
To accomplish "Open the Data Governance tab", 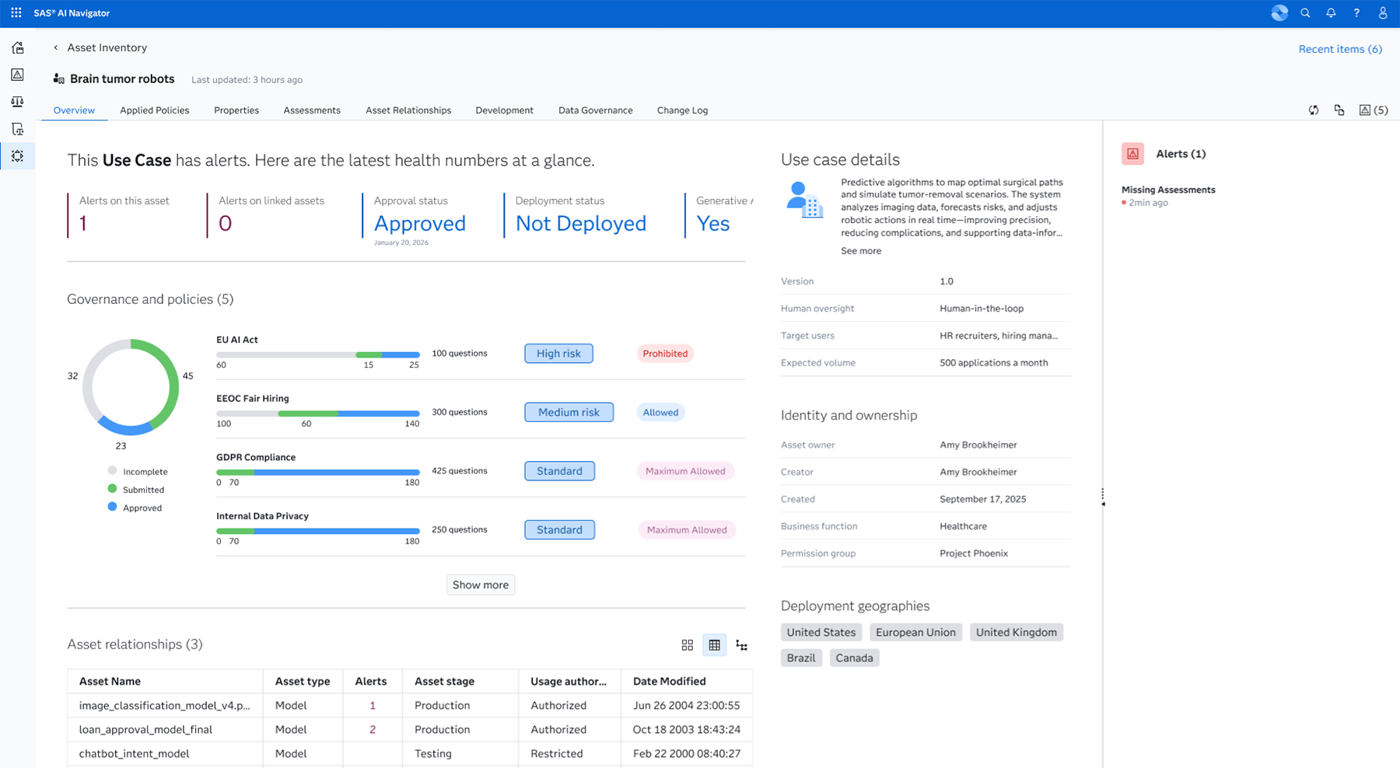I will [x=595, y=110].
